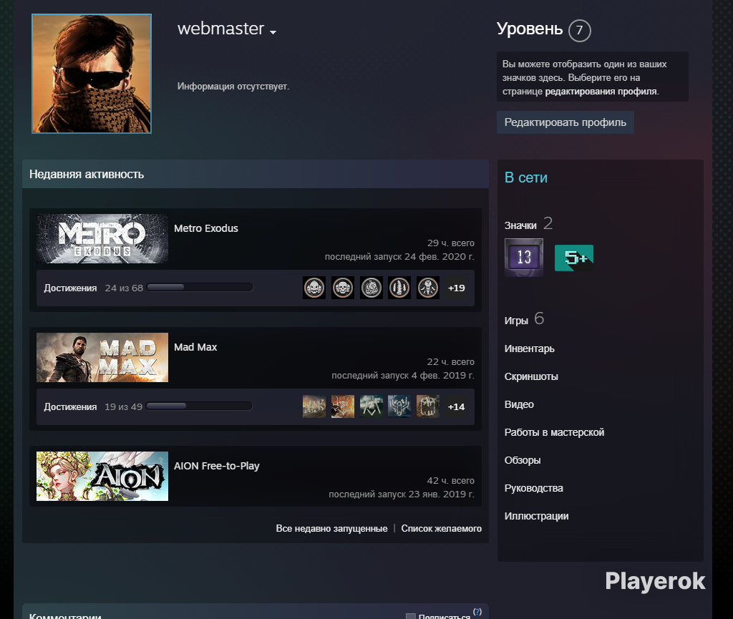This screenshot has height=619, width=733.
Task: Click Metro Exodus Достижения label
Action: (x=70, y=288)
